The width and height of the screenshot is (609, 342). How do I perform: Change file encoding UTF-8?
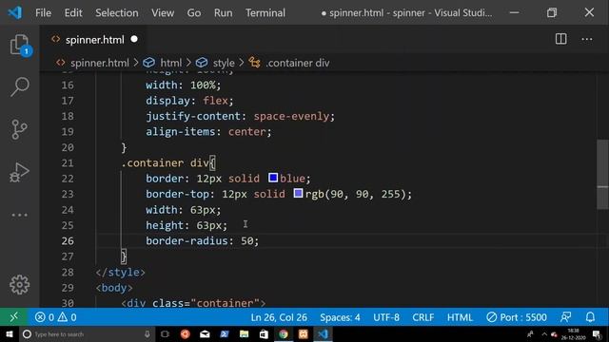click(386, 317)
